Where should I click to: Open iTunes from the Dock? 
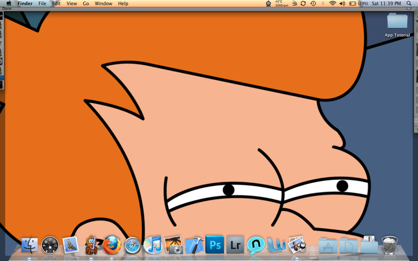pyautogui.click(x=153, y=245)
